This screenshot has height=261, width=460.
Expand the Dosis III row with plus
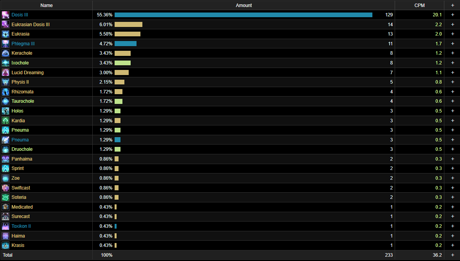tap(452, 14)
